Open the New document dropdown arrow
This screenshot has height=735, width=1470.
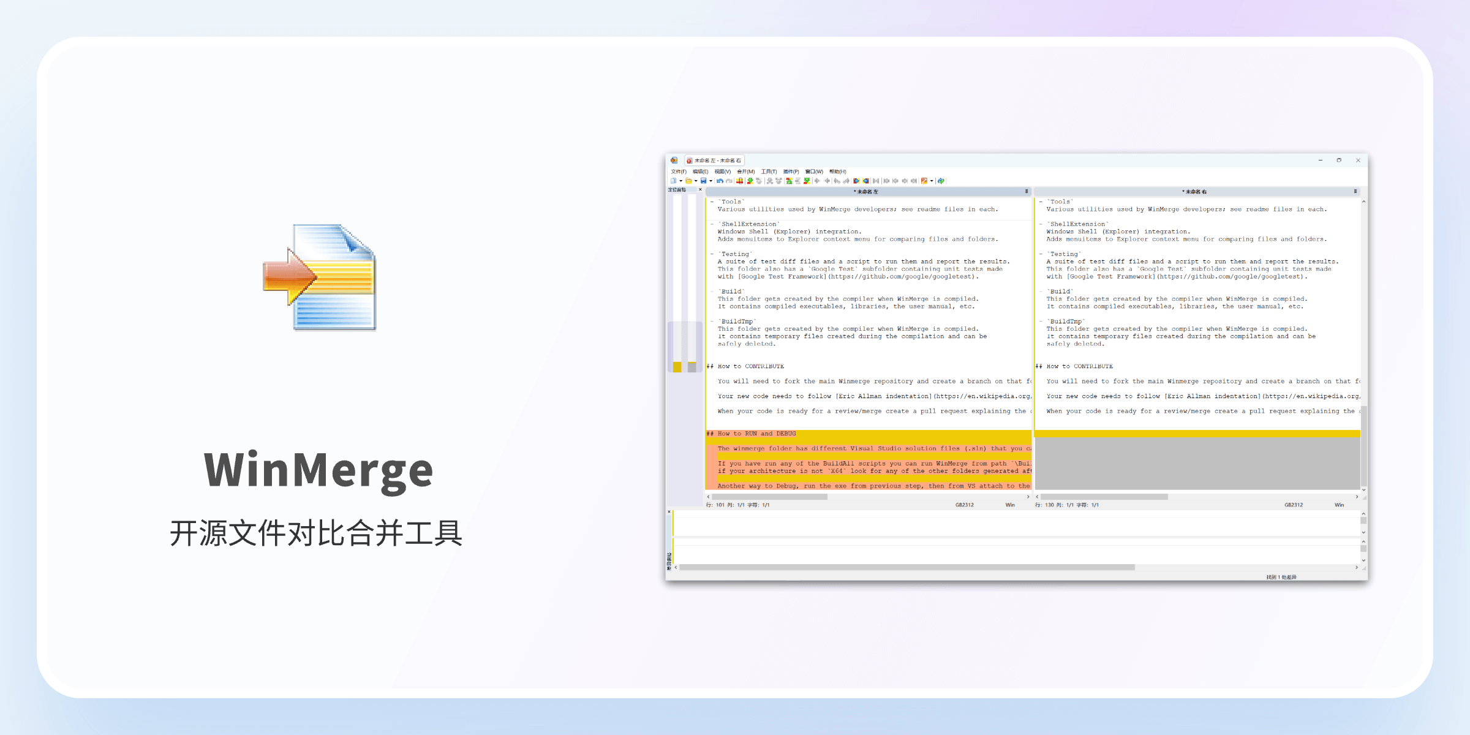[680, 181]
